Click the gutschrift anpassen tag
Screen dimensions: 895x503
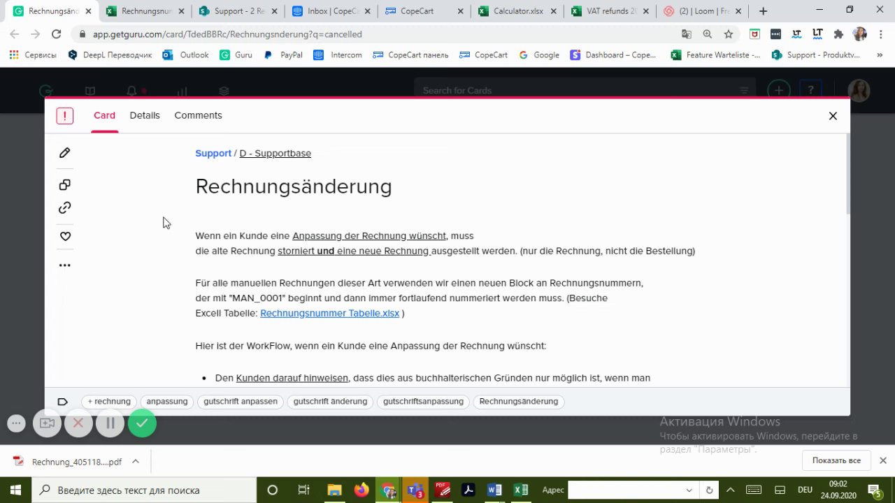(241, 402)
